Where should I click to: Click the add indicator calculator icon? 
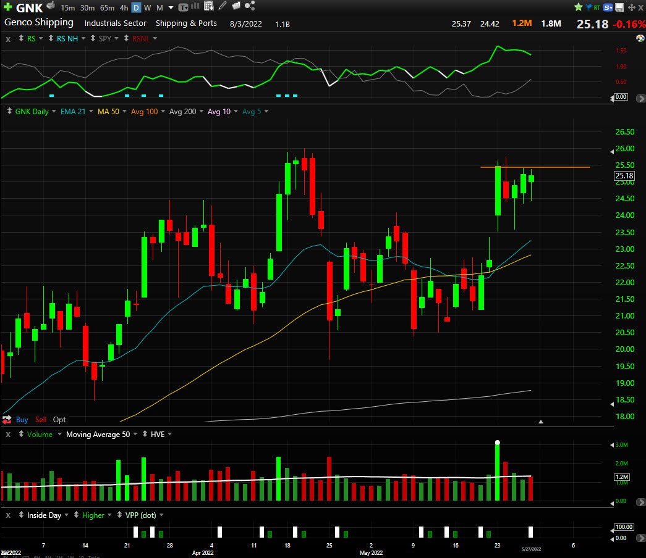coord(209,6)
